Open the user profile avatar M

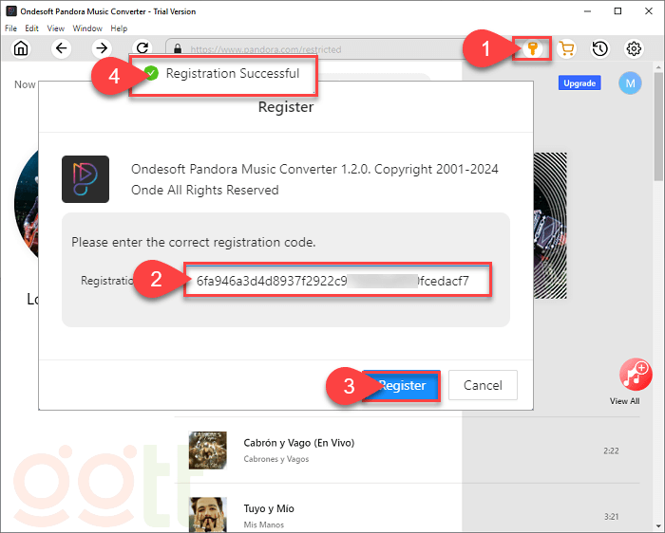(630, 83)
